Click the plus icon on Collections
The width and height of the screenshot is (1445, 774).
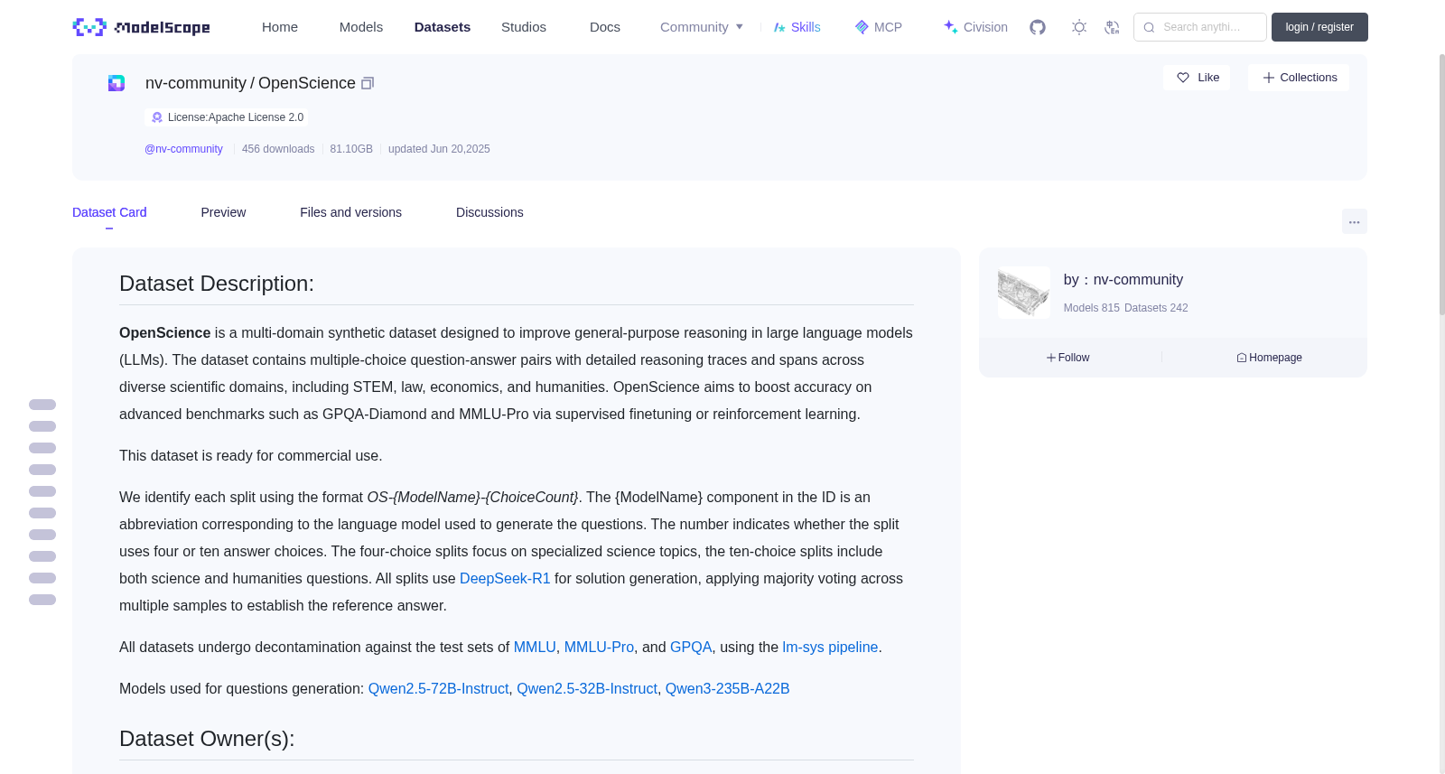click(1269, 78)
